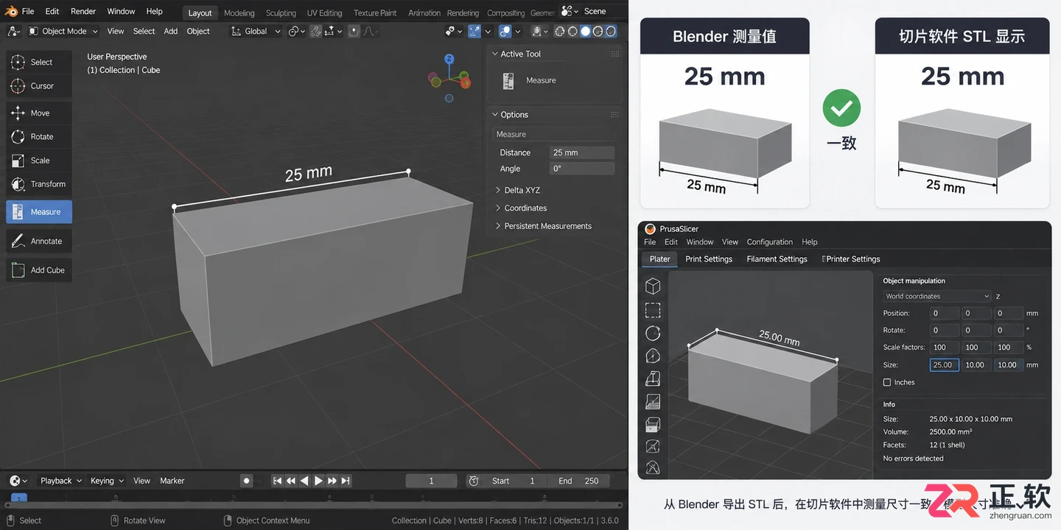Click PrusaSlicer's rotate tool icon
This screenshot has width=1061, height=530.
point(652,333)
